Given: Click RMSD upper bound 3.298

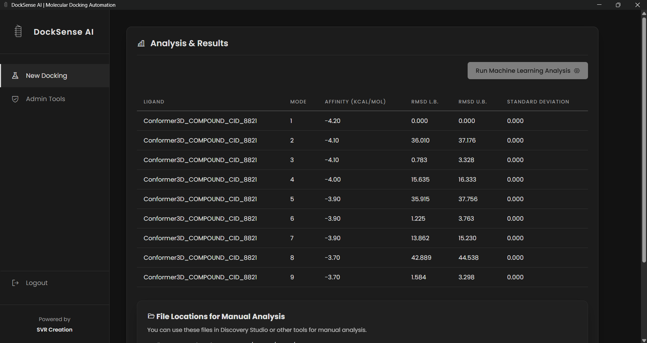Looking at the screenshot, I should pyautogui.click(x=466, y=277).
